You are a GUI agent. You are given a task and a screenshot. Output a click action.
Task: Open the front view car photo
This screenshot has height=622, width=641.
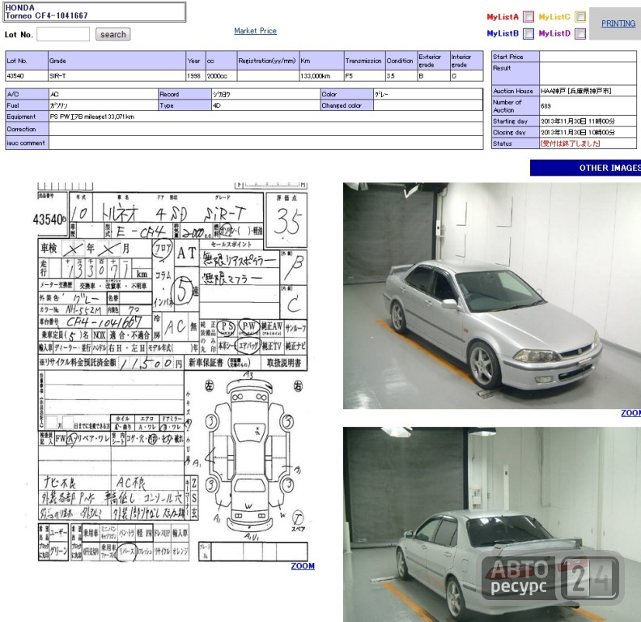tap(492, 296)
